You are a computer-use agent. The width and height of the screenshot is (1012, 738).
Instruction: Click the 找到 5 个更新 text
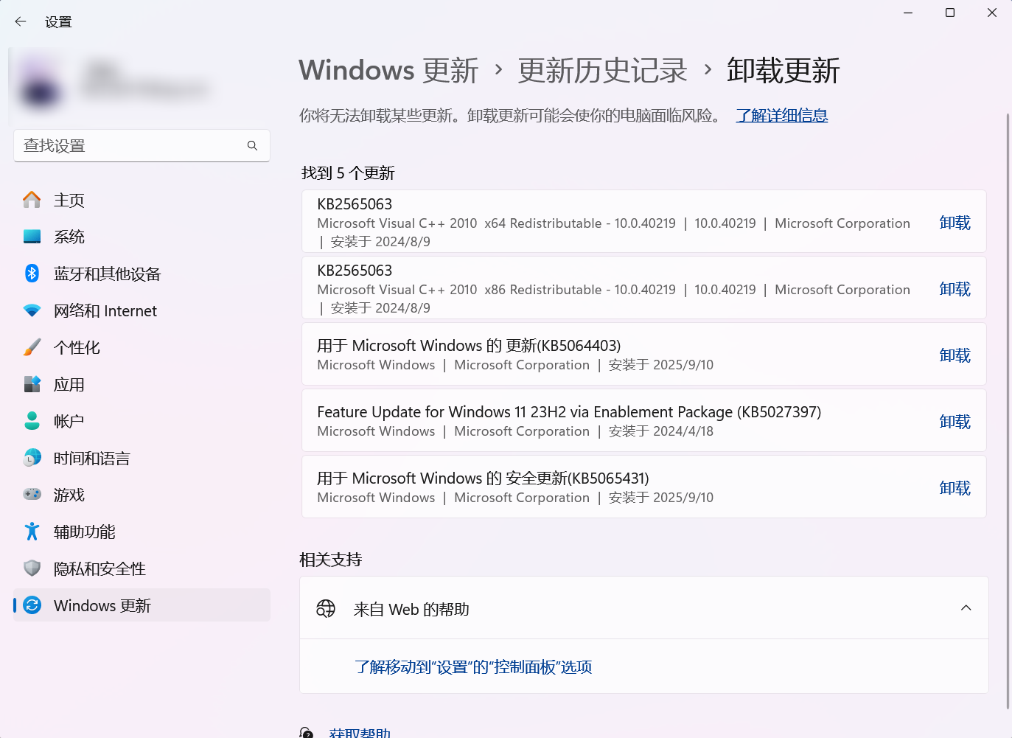point(348,173)
